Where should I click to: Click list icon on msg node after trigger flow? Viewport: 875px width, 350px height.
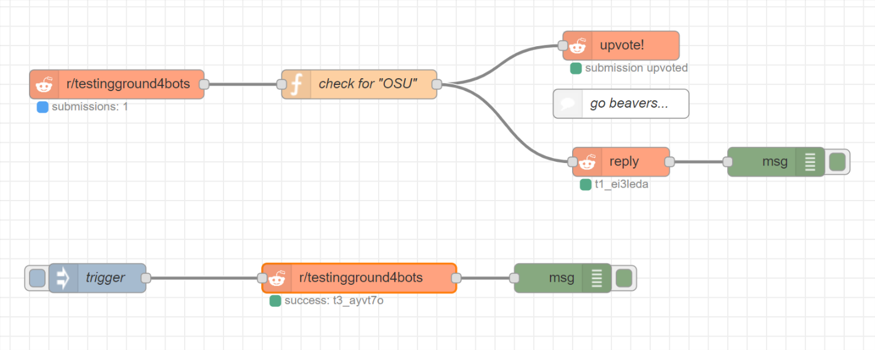pos(596,278)
